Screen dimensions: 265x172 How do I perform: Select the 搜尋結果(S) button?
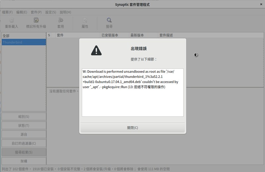tap(24, 152)
